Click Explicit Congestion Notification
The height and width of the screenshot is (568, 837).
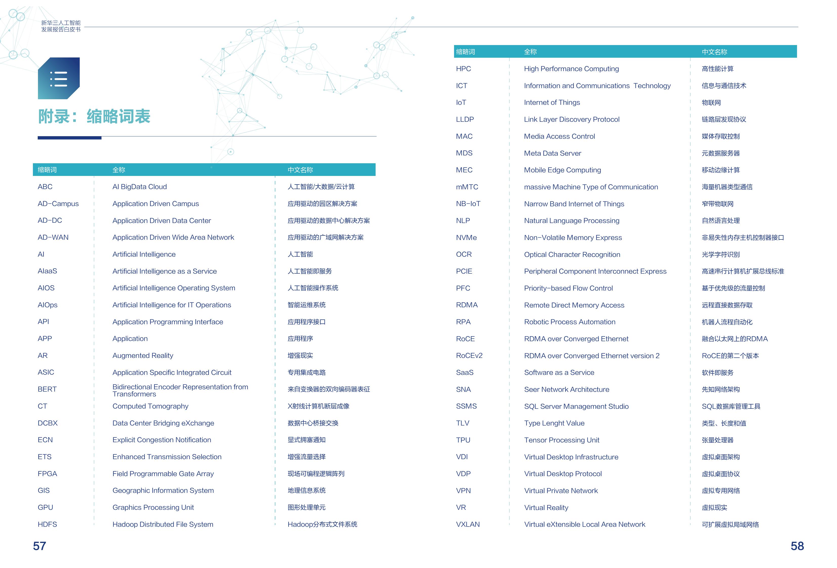pos(162,440)
